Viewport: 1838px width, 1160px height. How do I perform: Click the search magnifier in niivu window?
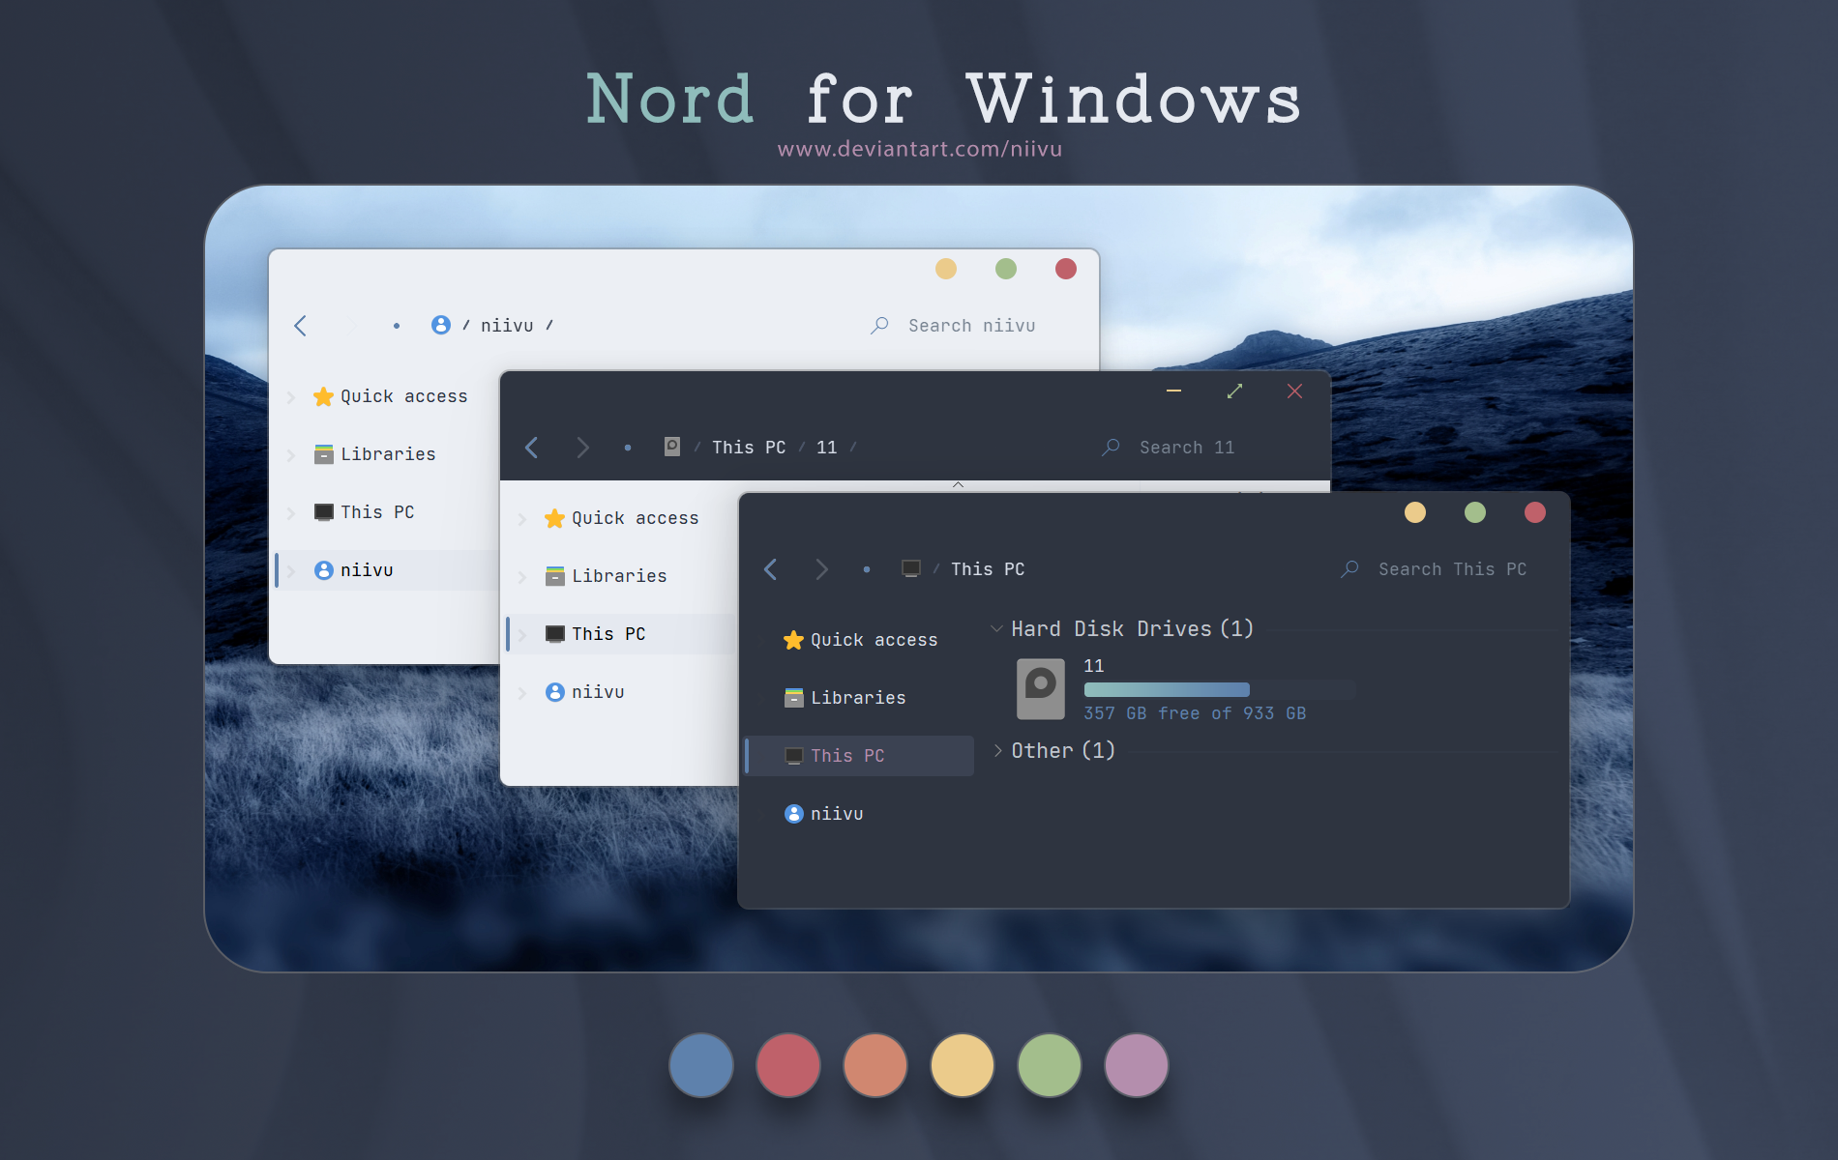click(x=879, y=326)
